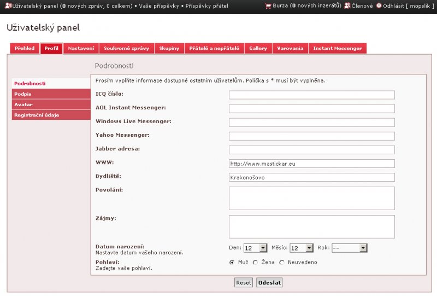Image resolution: width=437 pixels, height=296 pixels.
Task: Open the Rok year dropdown
Action: [349, 248]
